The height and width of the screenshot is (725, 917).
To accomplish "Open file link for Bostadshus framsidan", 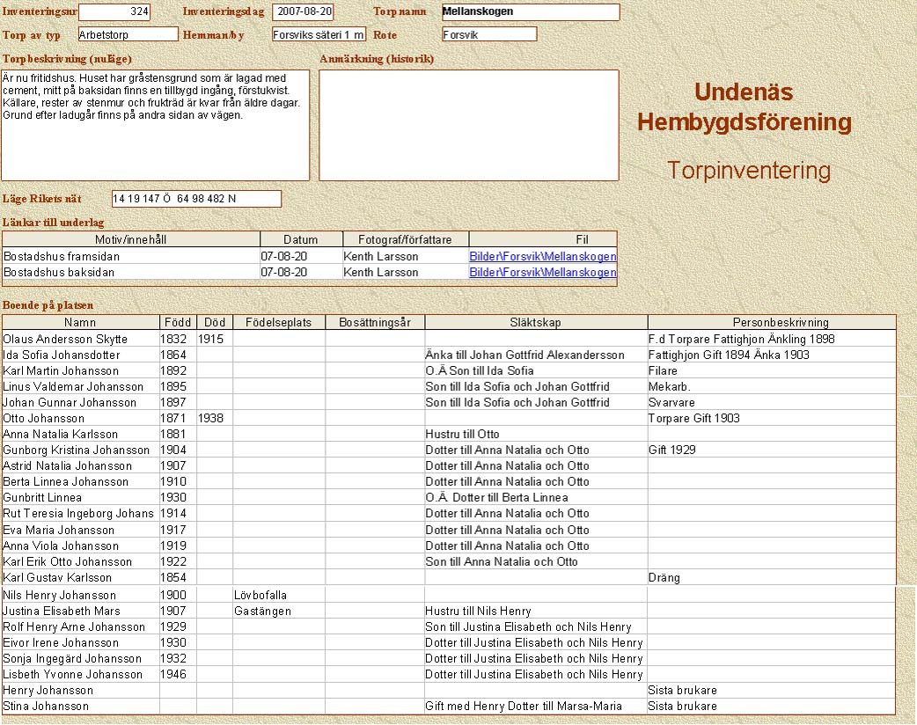I will (542, 256).
